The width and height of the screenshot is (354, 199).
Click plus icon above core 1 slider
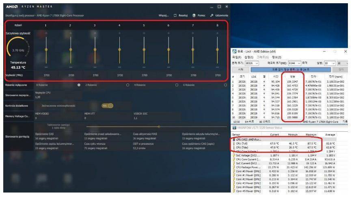[45, 34]
